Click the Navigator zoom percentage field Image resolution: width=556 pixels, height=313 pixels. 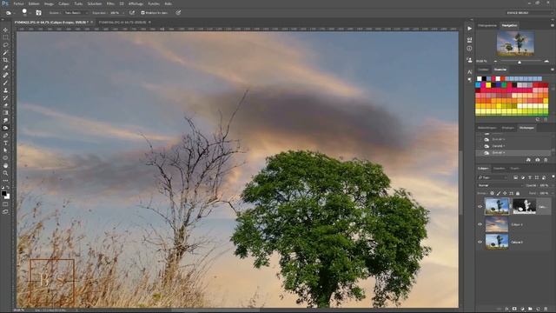[x=482, y=62]
